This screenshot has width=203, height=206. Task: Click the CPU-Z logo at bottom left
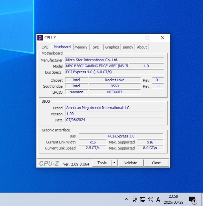tap(49, 164)
